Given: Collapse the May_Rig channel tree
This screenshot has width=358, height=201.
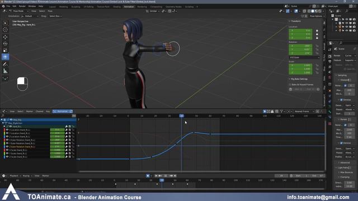Looking at the screenshot, I should (2, 119).
